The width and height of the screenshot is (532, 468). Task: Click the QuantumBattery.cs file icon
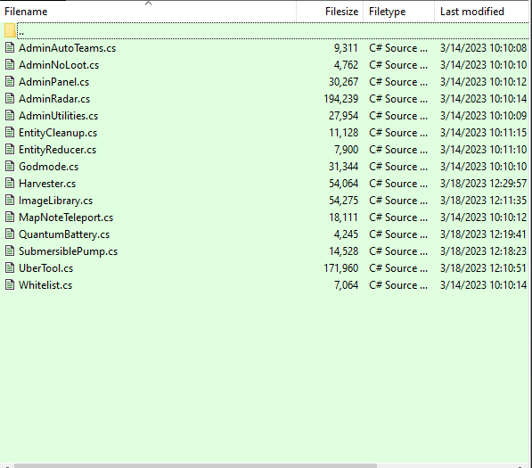10,234
